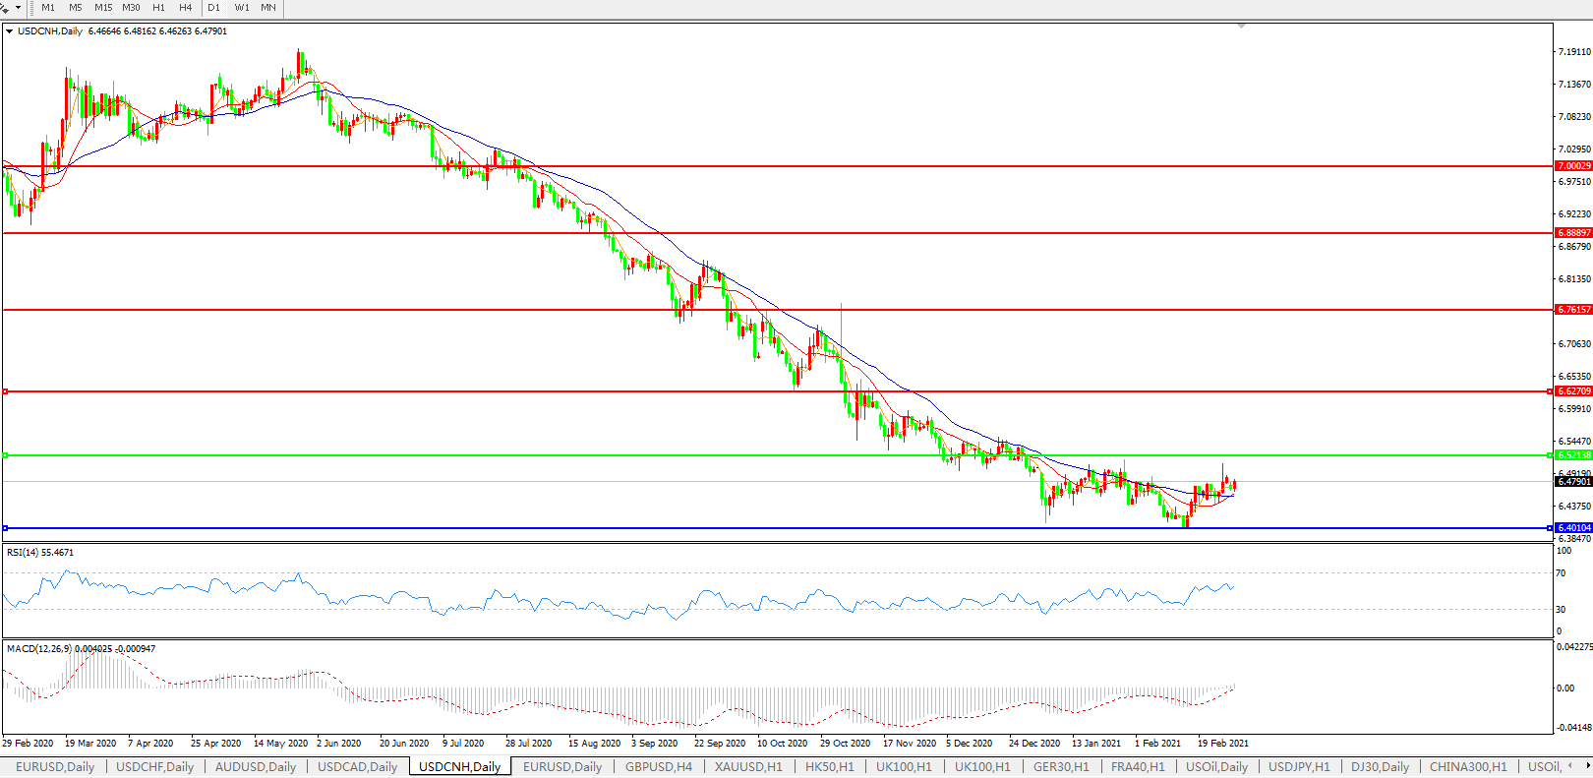Image resolution: width=1593 pixels, height=778 pixels.
Task: Grab the timeframe toolbar grip handle
Action: click(x=31, y=8)
